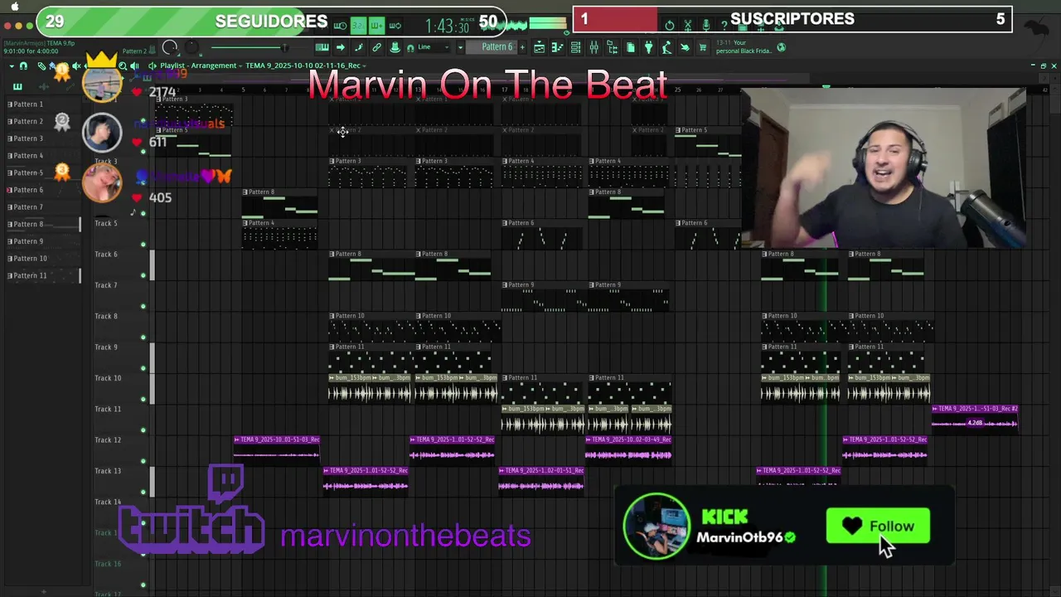Image resolution: width=1061 pixels, height=597 pixels.
Task: Open the plugin picker plug icon
Action: tap(648, 47)
